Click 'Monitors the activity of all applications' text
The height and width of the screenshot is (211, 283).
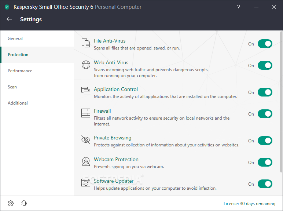click(165, 97)
